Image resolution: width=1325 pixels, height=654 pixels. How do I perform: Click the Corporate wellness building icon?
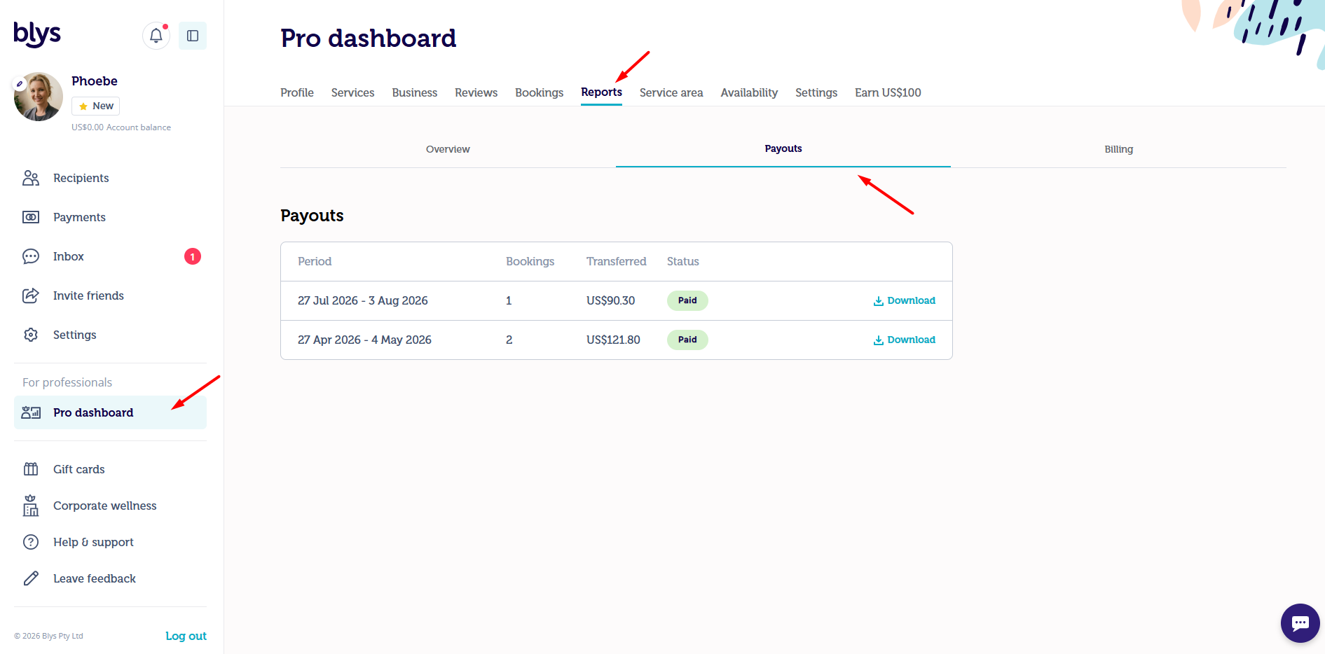click(x=31, y=506)
